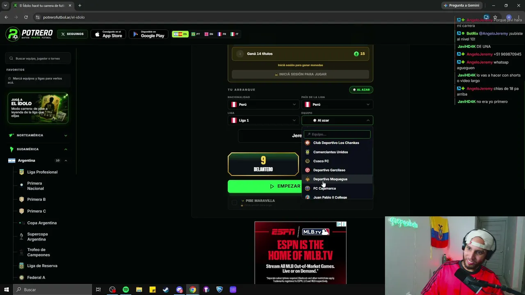Collapse the Sudamérica section

[38, 149]
